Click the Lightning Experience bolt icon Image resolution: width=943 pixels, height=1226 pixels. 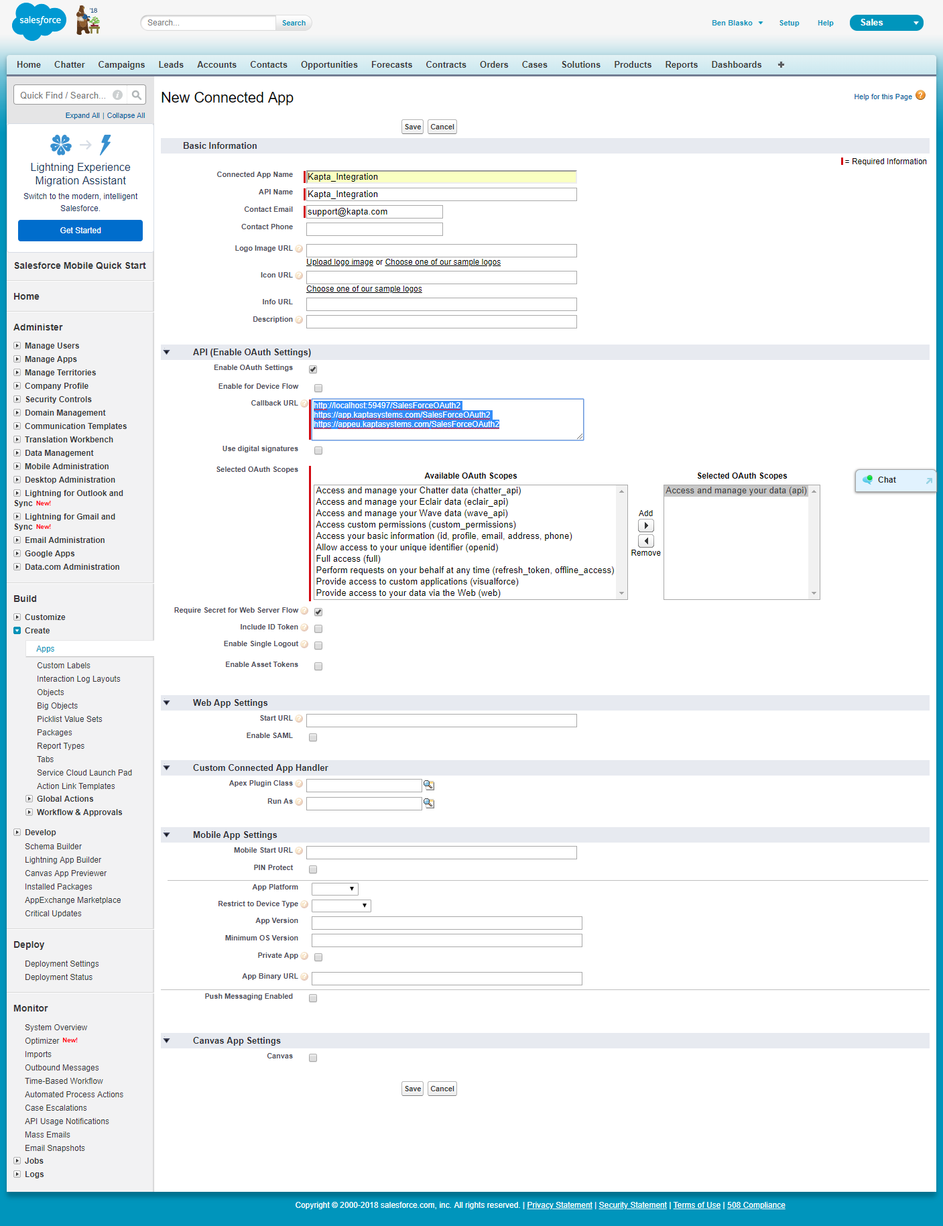[106, 145]
